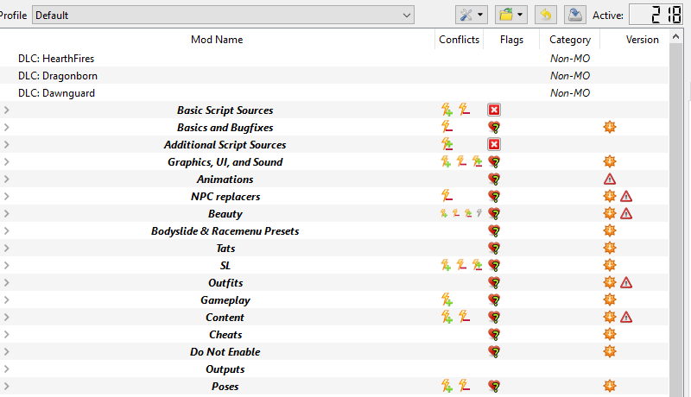Click the conflict lightning icon in Basics and Bugfixes row
This screenshot has height=397, width=691.
pyautogui.click(x=447, y=127)
